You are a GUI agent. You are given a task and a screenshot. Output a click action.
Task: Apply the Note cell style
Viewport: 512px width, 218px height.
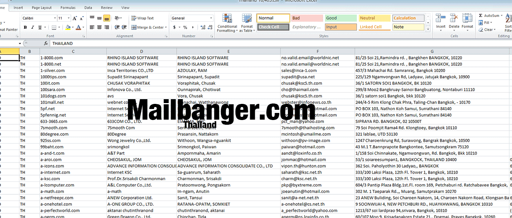click(x=408, y=27)
